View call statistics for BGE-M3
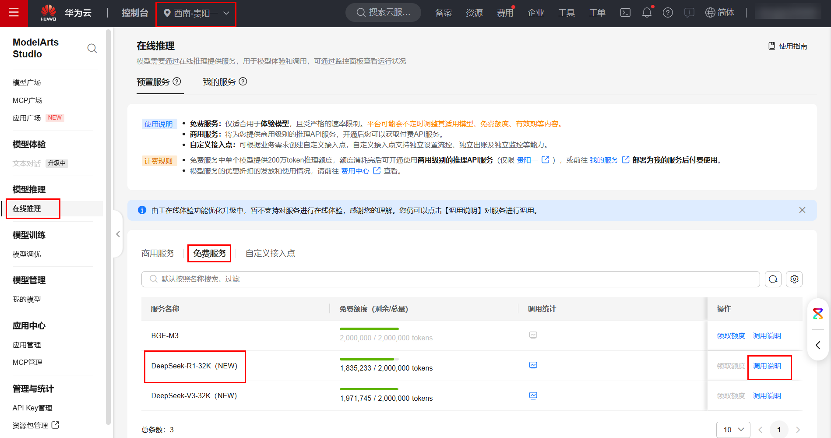The image size is (831, 438). pyautogui.click(x=533, y=335)
